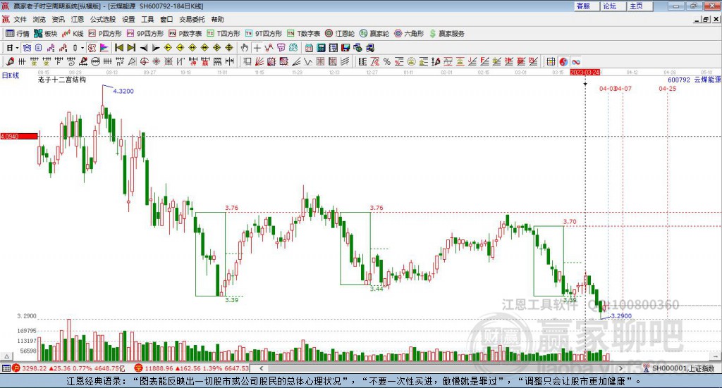Image resolution: width=722 pixels, height=388 pixels.
Task: Open 赢家服务 dollar-sign service
Action: pos(446,34)
